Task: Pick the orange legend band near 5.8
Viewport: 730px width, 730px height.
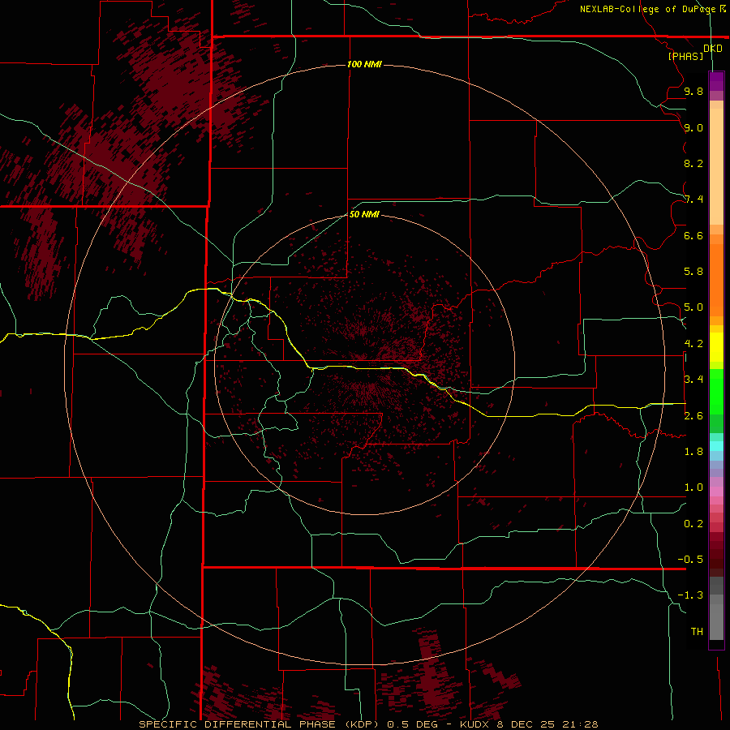Action: [x=716, y=281]
